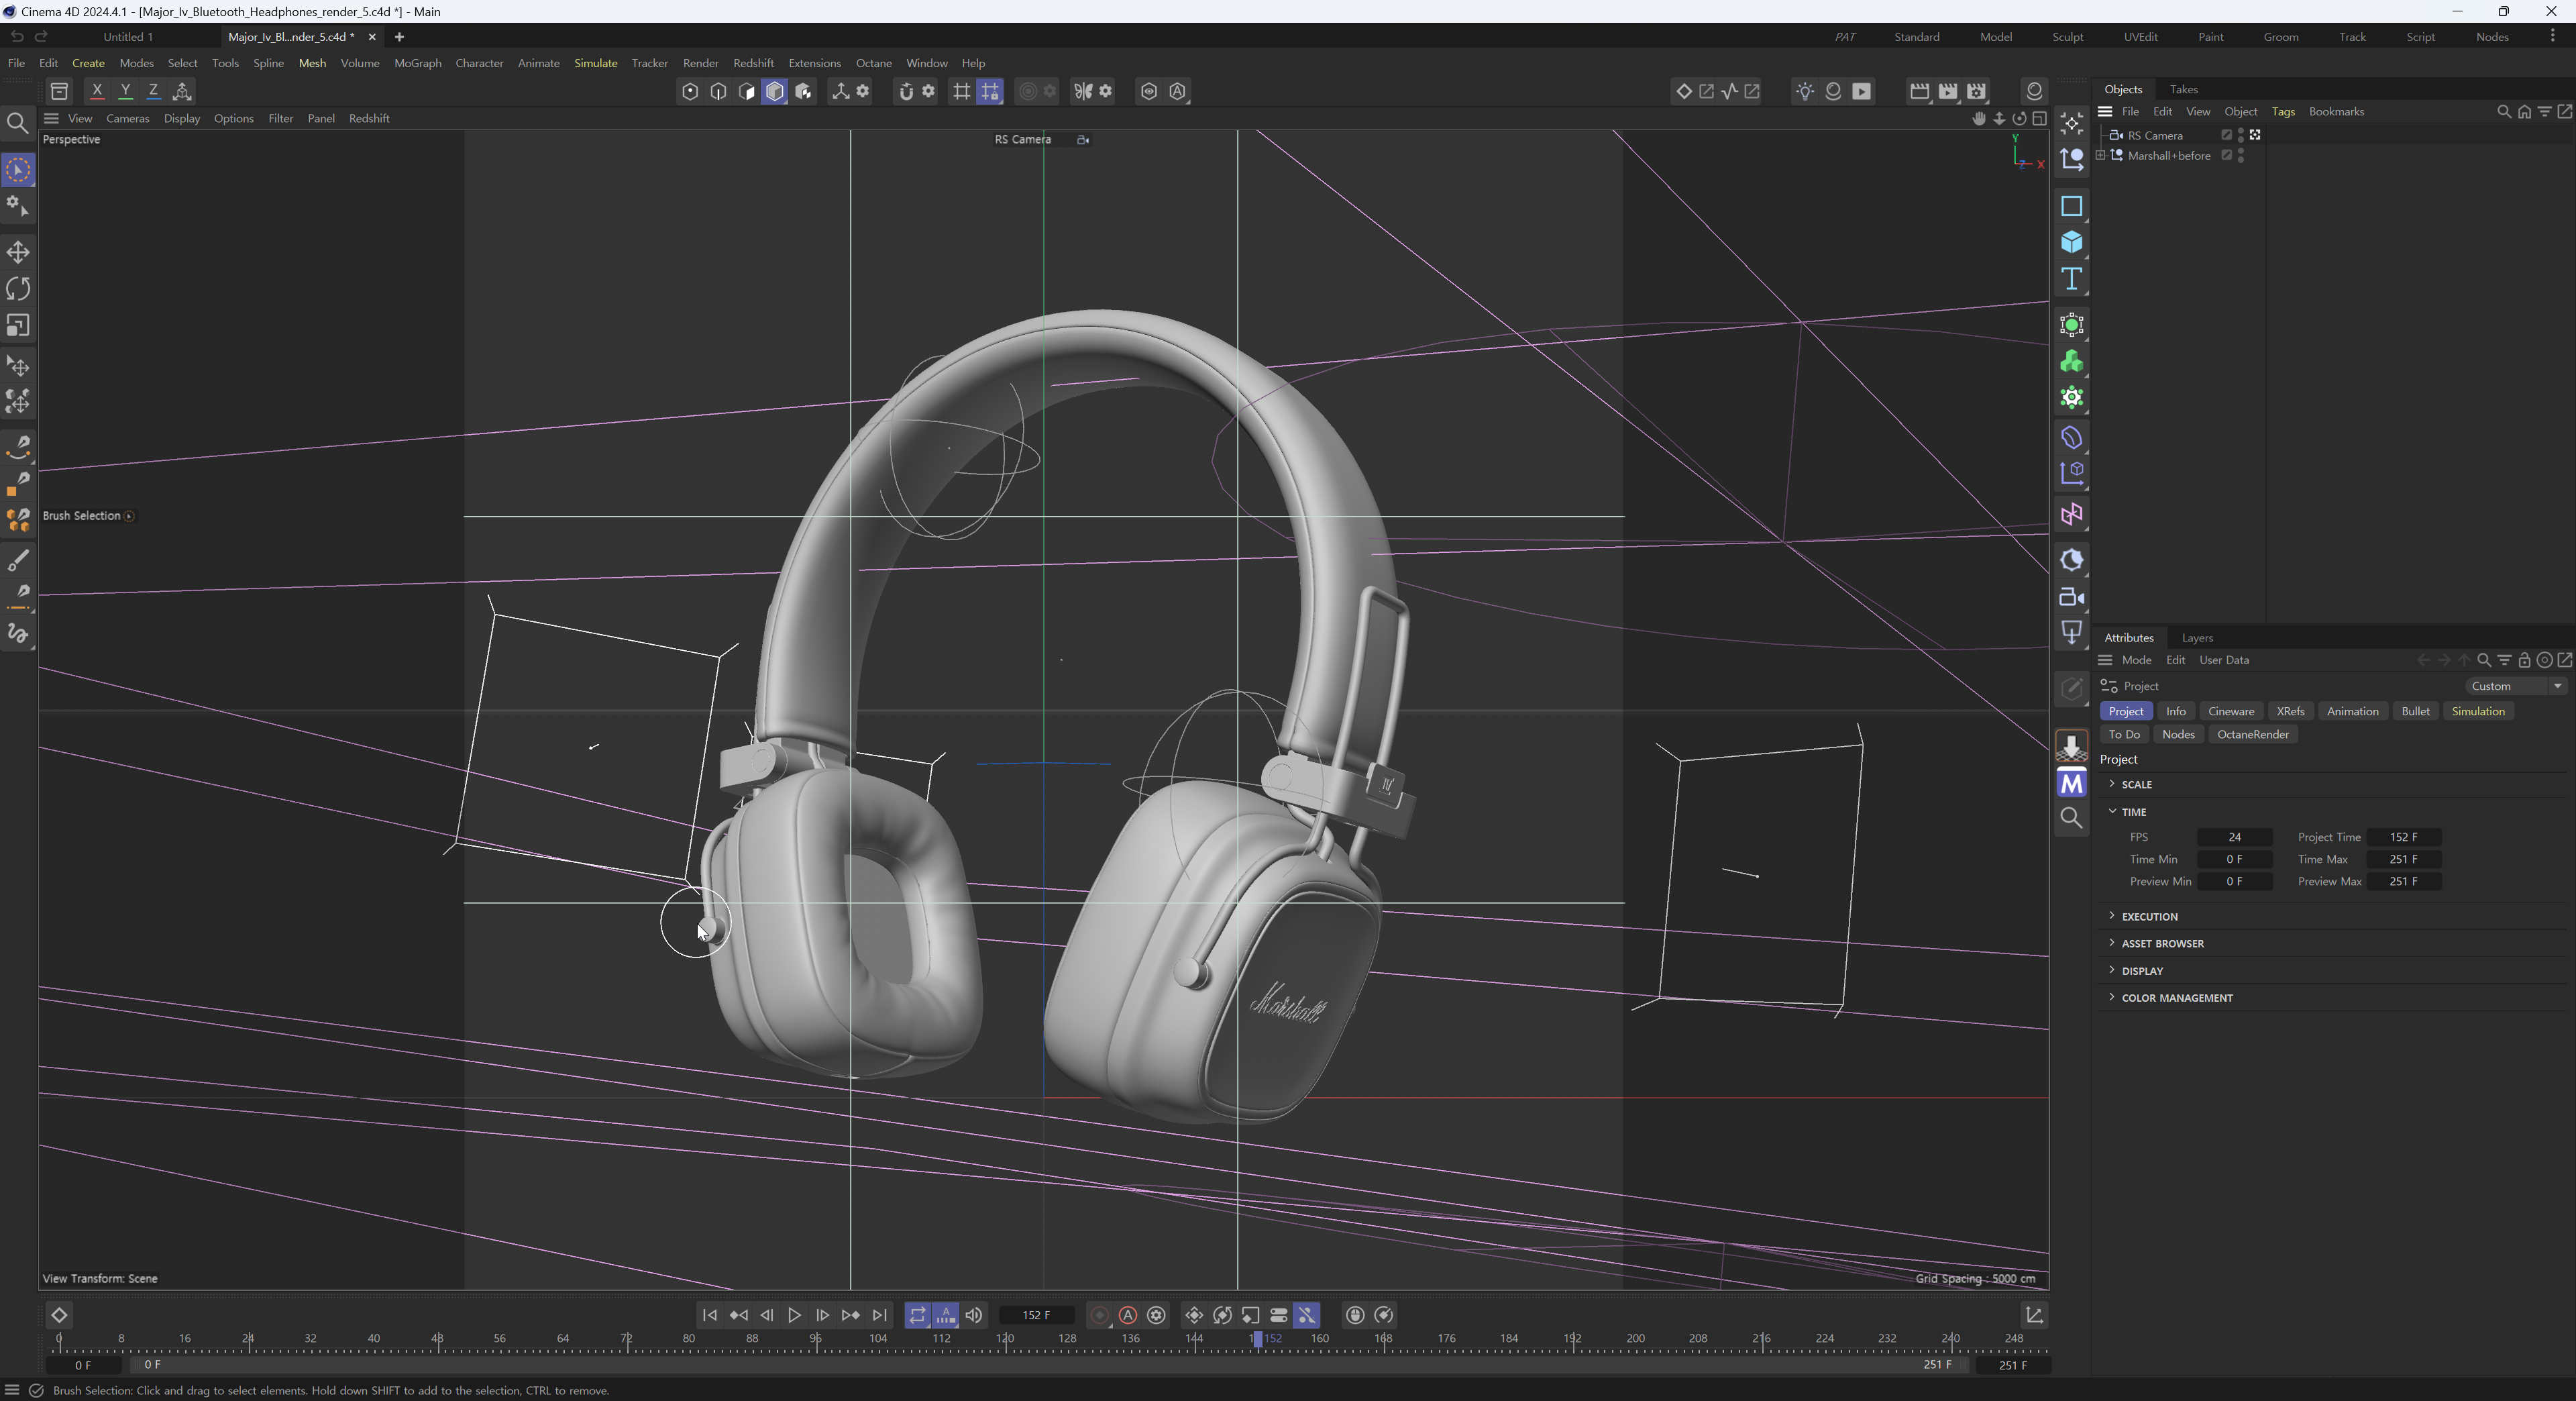2576x1401 pixels.
Task: Switch to the Sculpt layout
Action: coord(2067,37)
